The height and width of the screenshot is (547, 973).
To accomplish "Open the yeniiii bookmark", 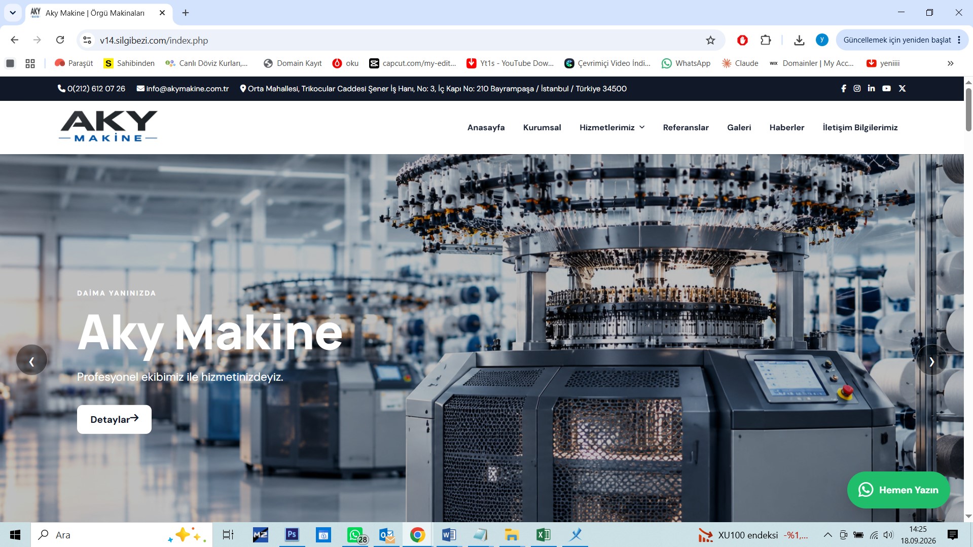I will [x=883, y=63].
